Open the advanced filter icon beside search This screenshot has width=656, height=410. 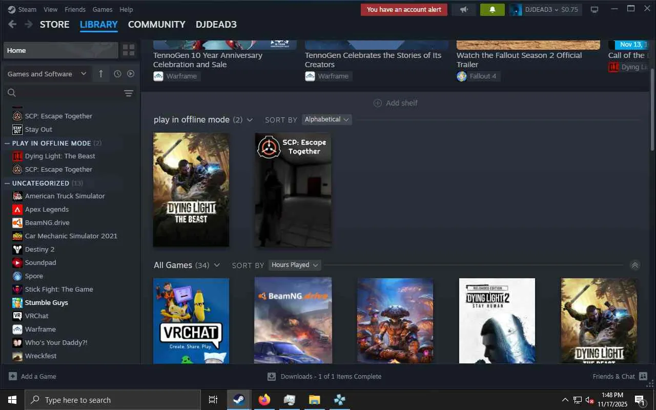[x=129, y=93]
